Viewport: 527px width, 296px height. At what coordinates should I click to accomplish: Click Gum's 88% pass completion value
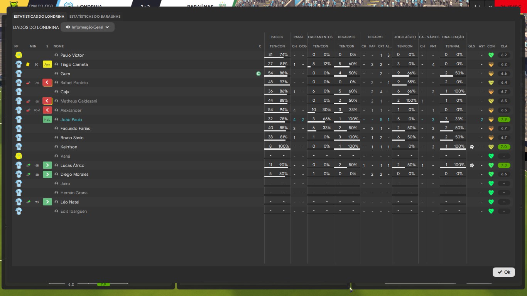pyautogui.click(x=284, y=73)
